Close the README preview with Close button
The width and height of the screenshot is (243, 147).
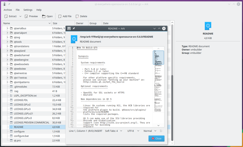tap(156, 139)
